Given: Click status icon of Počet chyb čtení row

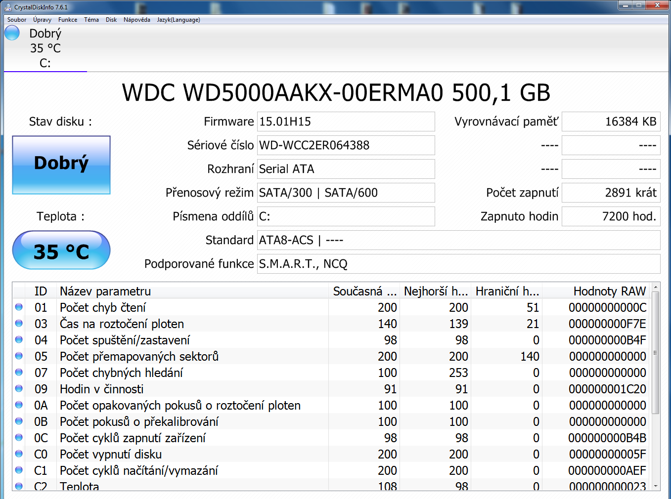Looking at the screenshot, I should tap(19, 307).
